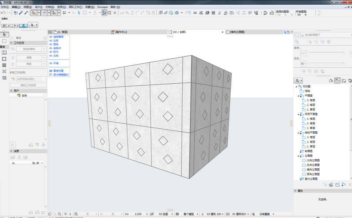Click the 参照 slider in the trace panel

tap(326, 53)
